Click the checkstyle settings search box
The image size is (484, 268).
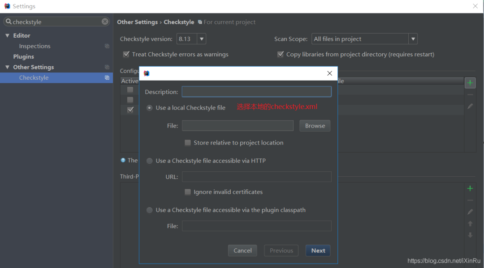click(x=56, y=21)
